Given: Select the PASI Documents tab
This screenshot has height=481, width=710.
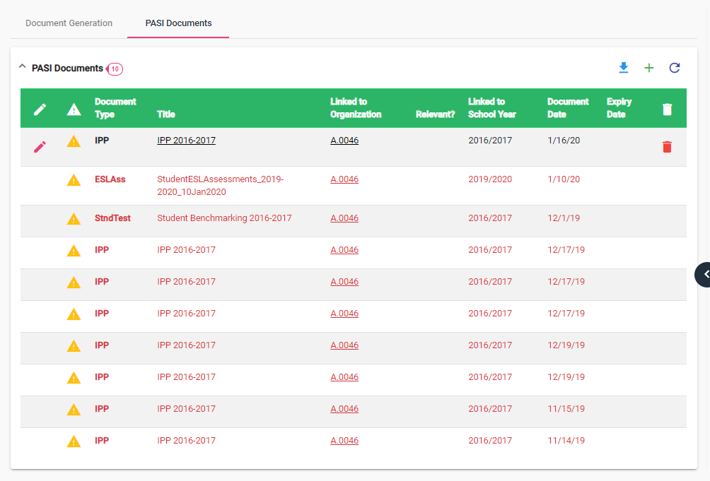Looking at the screenshot, I should 178,23.
